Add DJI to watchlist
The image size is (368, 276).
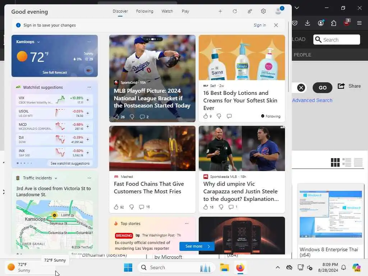[x=88, y=139]
